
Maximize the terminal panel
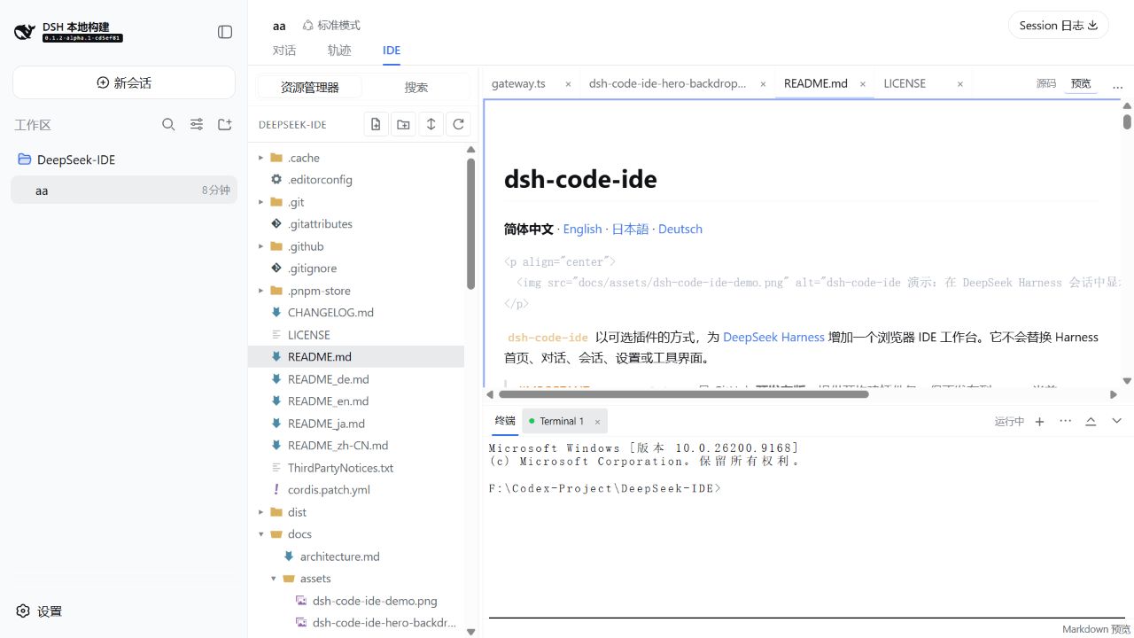point(1091,421)
